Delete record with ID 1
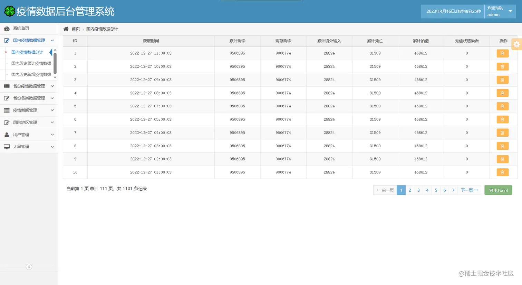 coord(502,53)
